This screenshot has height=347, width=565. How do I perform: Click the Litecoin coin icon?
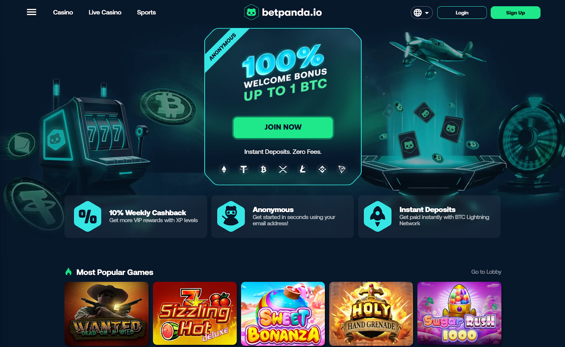pos(303,169)
